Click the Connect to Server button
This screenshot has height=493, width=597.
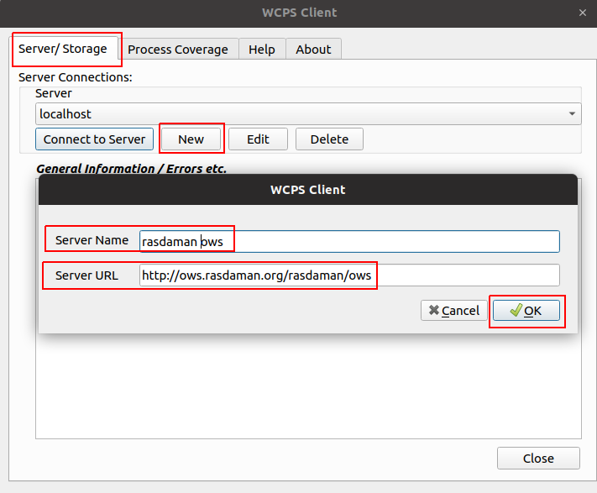(x=94, y=139)
